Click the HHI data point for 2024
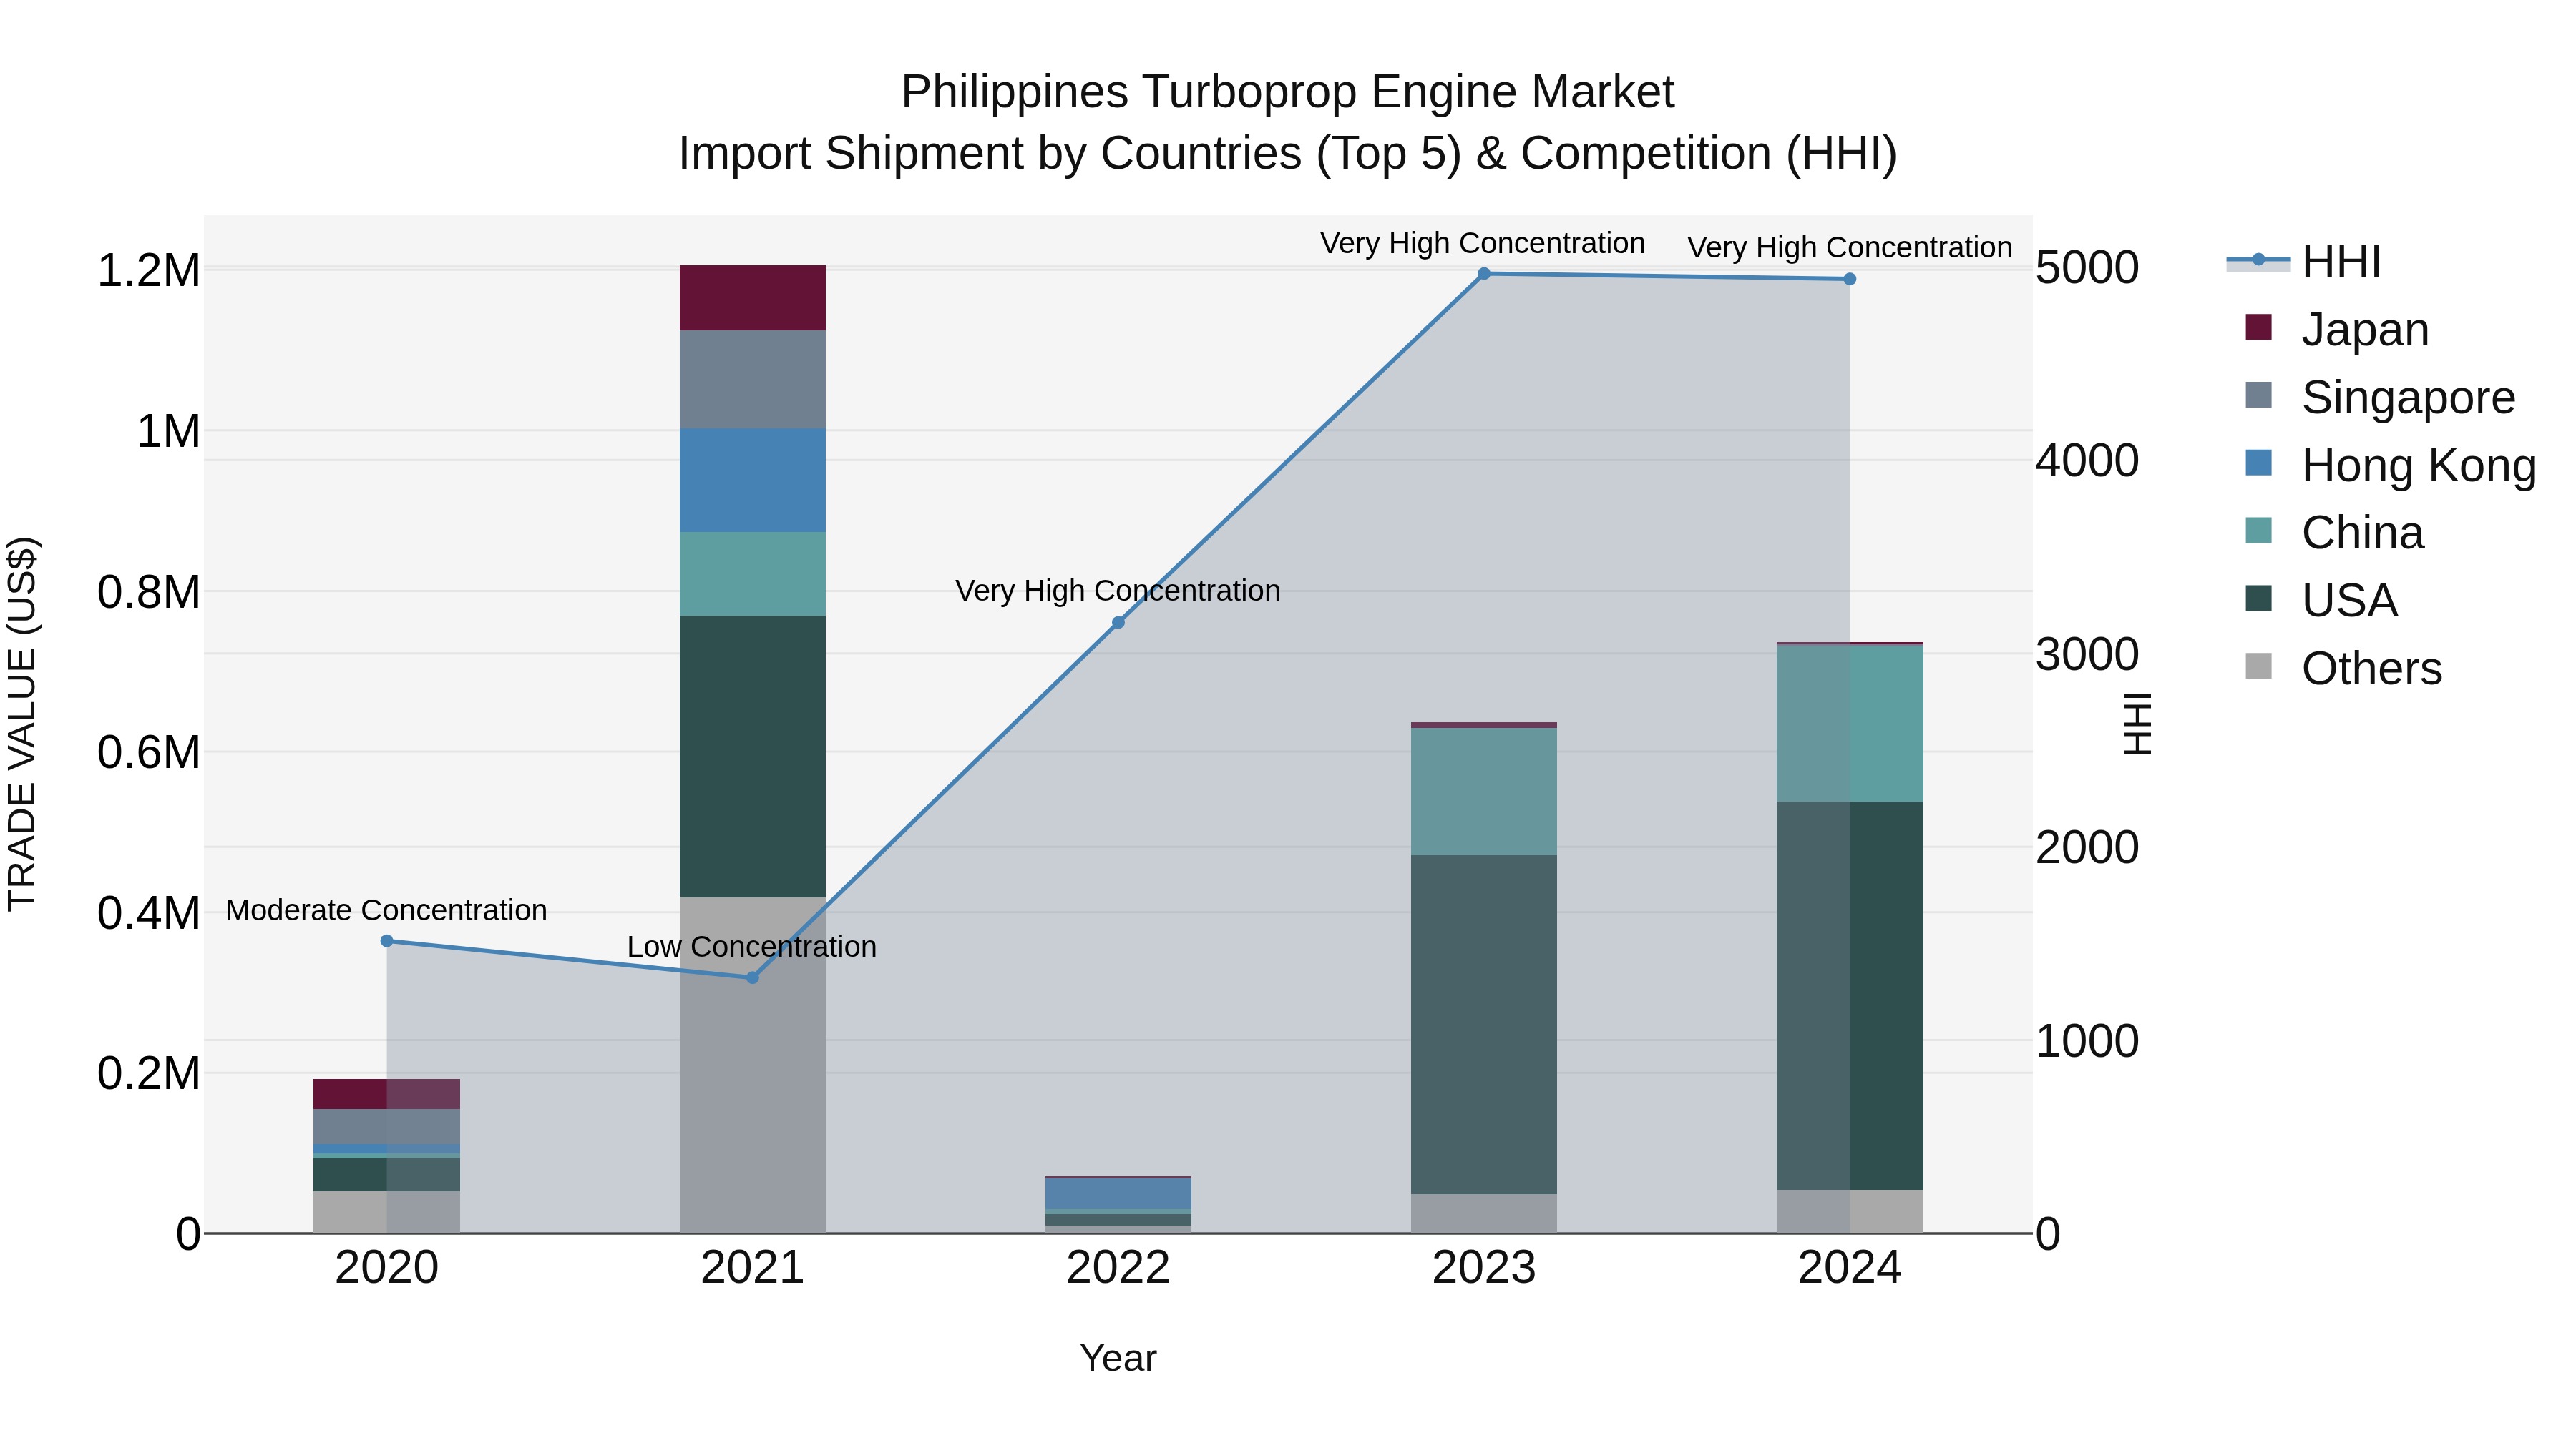 pyautogui.click(x=1849, y=279)
